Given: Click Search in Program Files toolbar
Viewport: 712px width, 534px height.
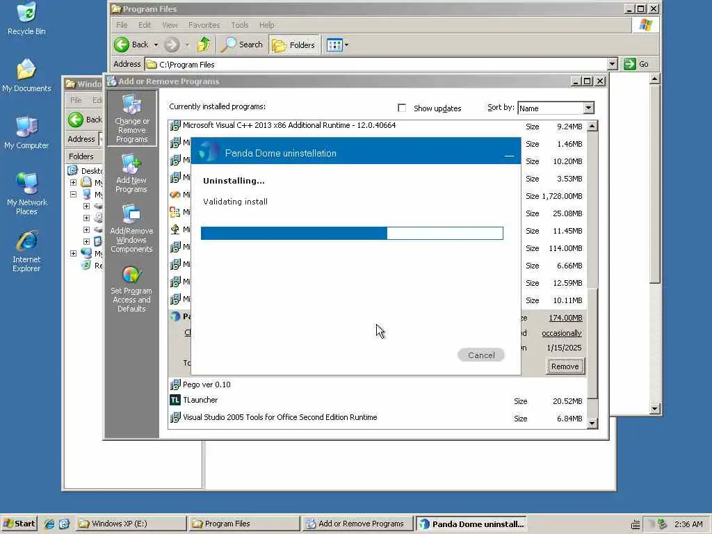Looking at the screenshot, I should click(242, 44).
